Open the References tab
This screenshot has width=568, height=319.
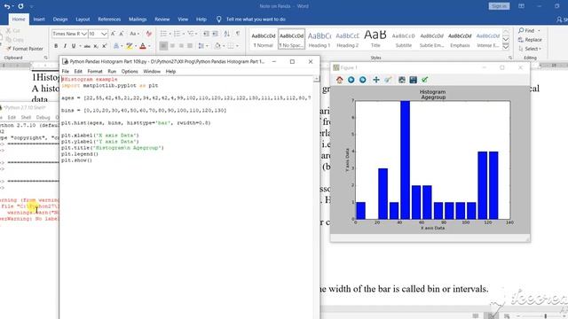(x=109, y=19)
